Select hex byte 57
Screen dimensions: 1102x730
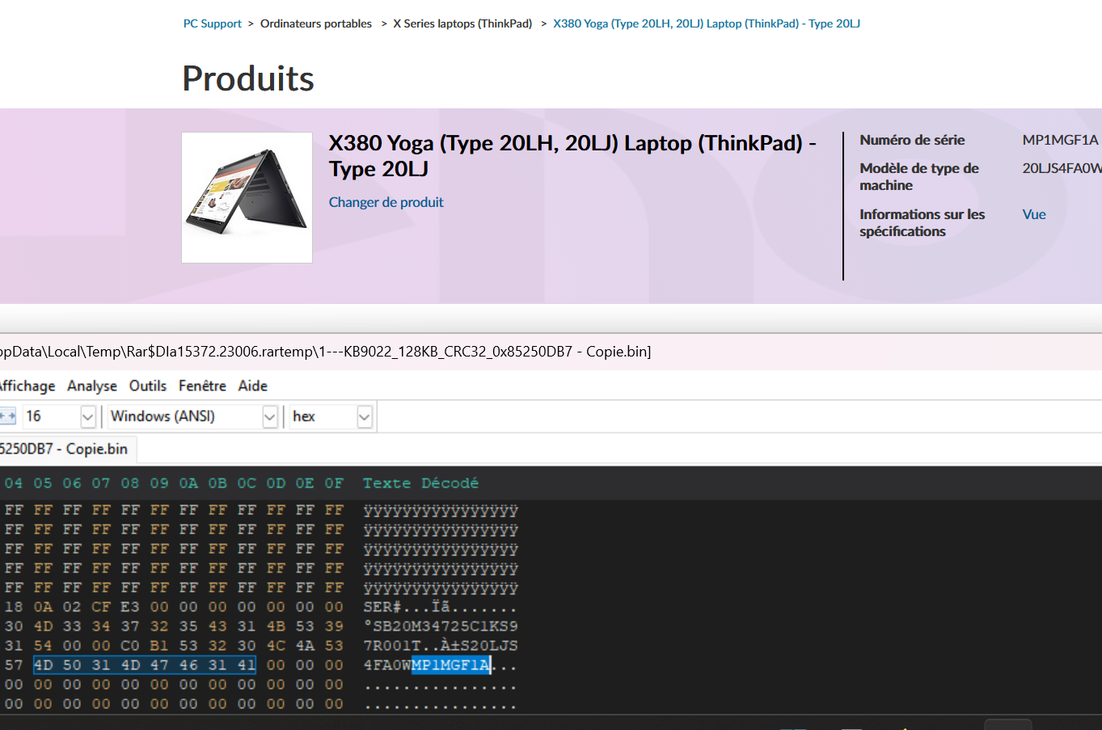[x=14, y=665]
